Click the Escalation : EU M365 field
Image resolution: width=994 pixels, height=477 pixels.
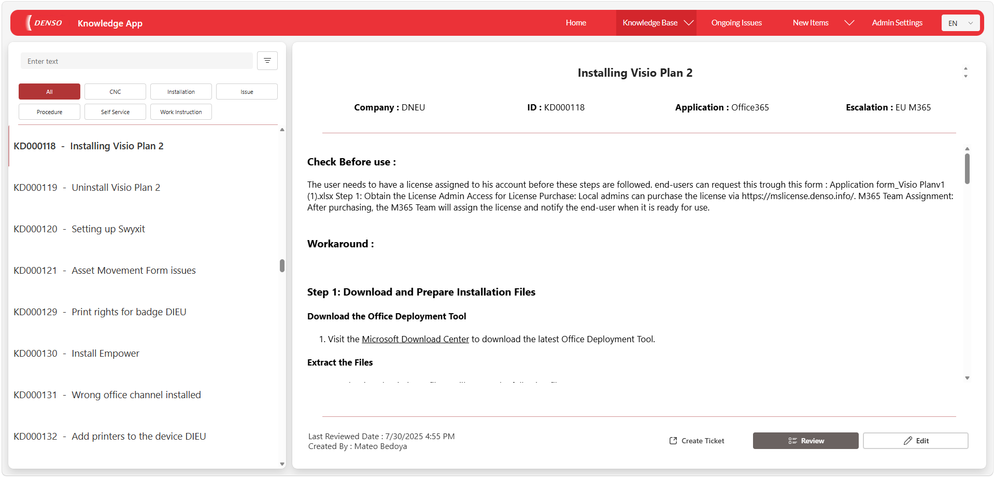(888, 107)
